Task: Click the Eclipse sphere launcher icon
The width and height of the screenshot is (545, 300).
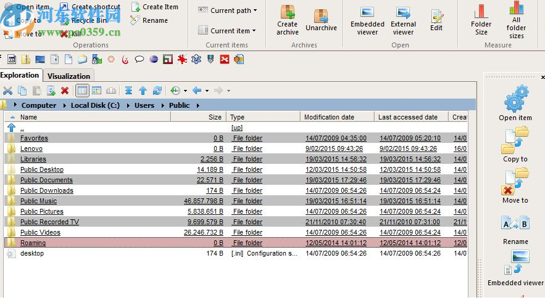Action: pos(154,60)
